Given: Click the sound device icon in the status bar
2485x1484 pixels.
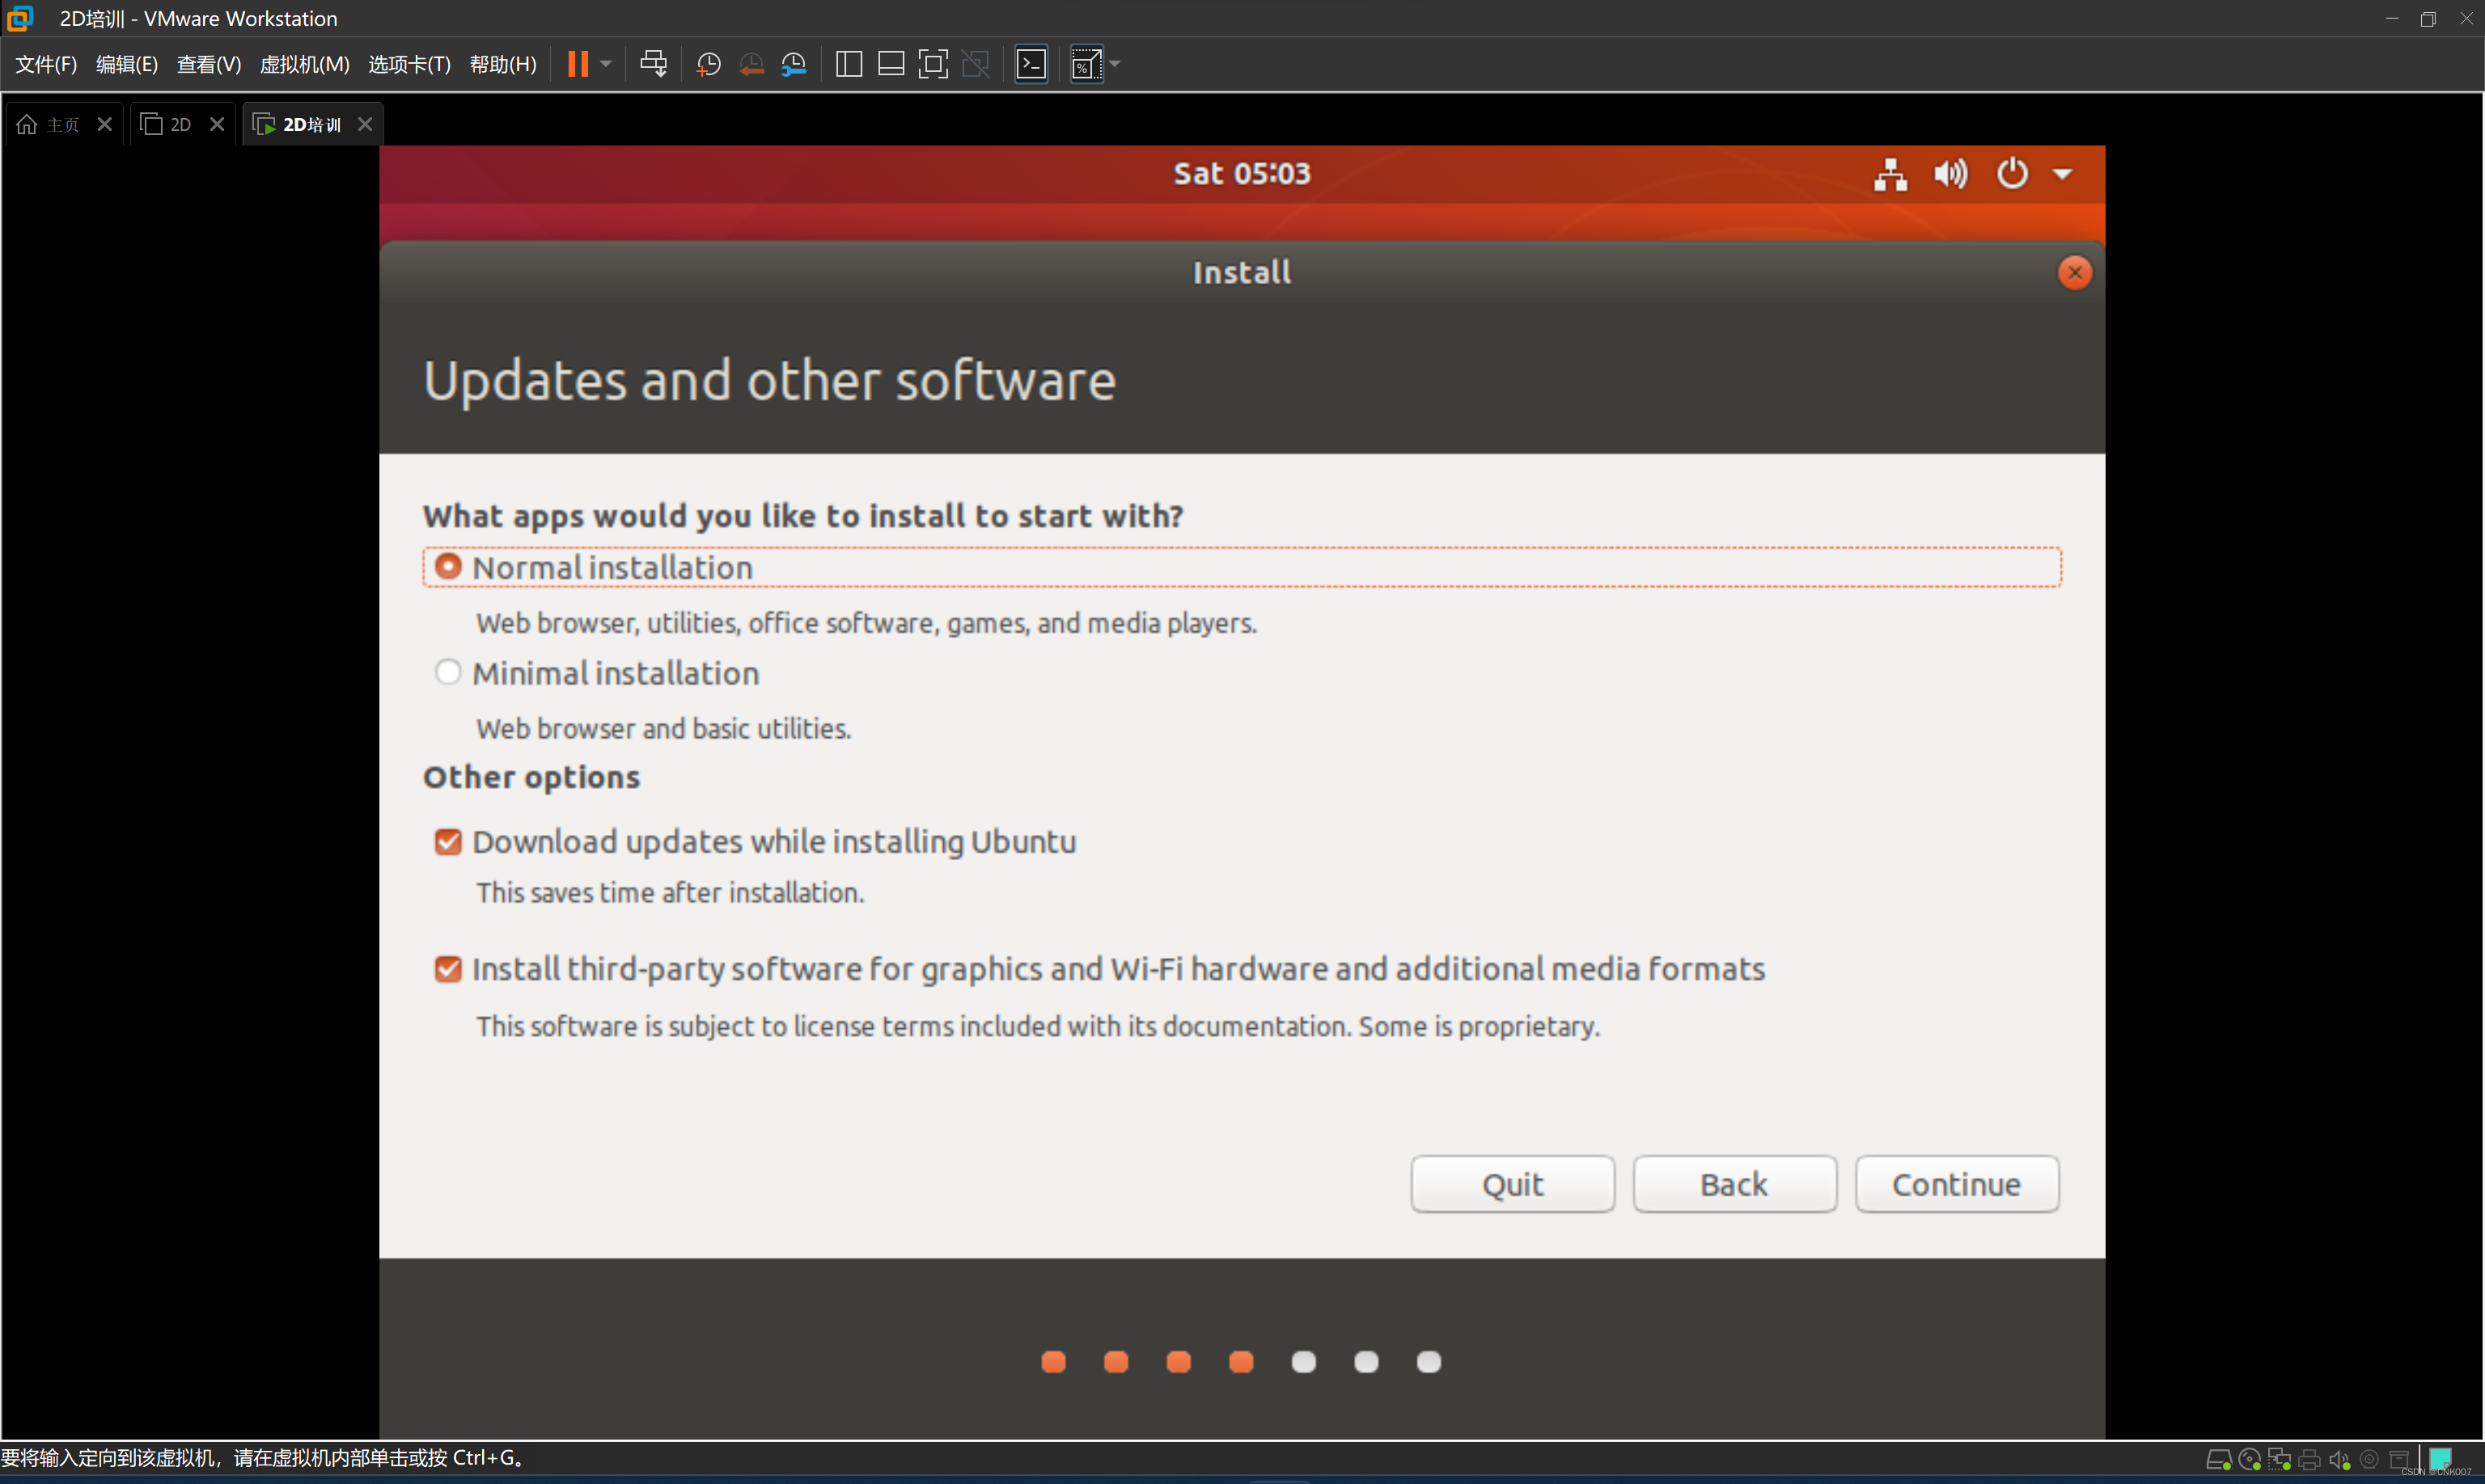Looking at the screenshot, I should coord(2340,1459).
